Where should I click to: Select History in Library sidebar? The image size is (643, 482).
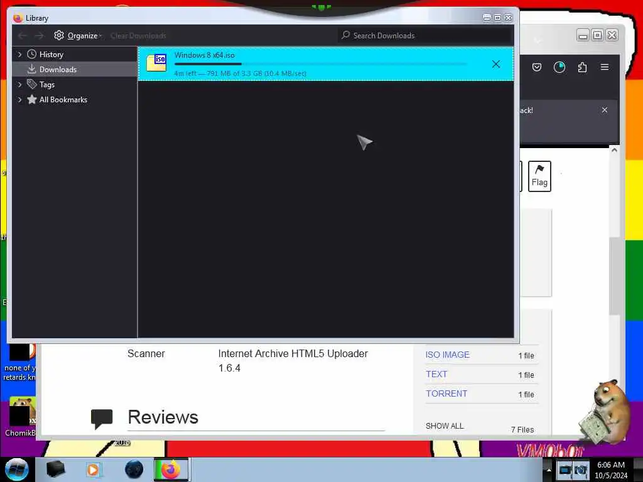click(x=51, y=54)
